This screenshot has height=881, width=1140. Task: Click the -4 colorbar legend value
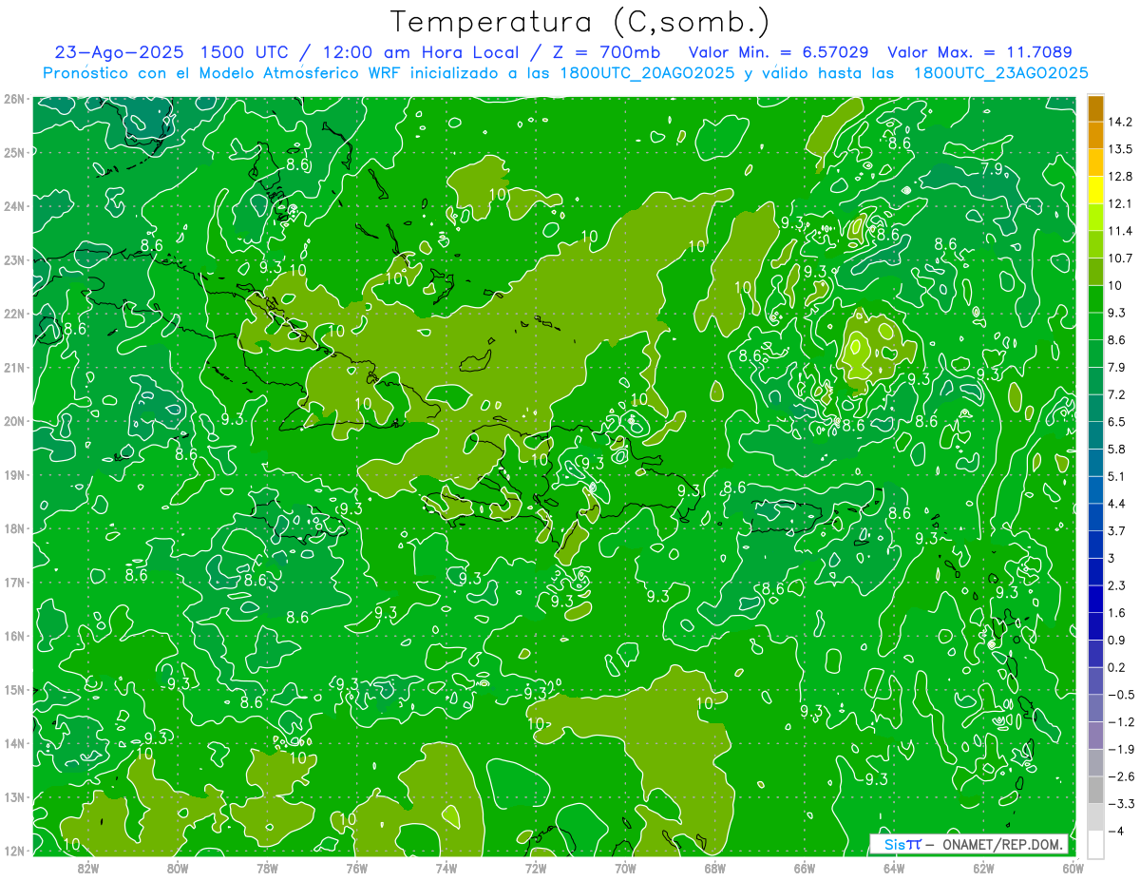(x=1117, y=831)
